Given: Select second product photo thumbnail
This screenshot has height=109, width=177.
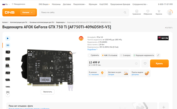Looking at the screenshot, I should click(x=8, y=59).
